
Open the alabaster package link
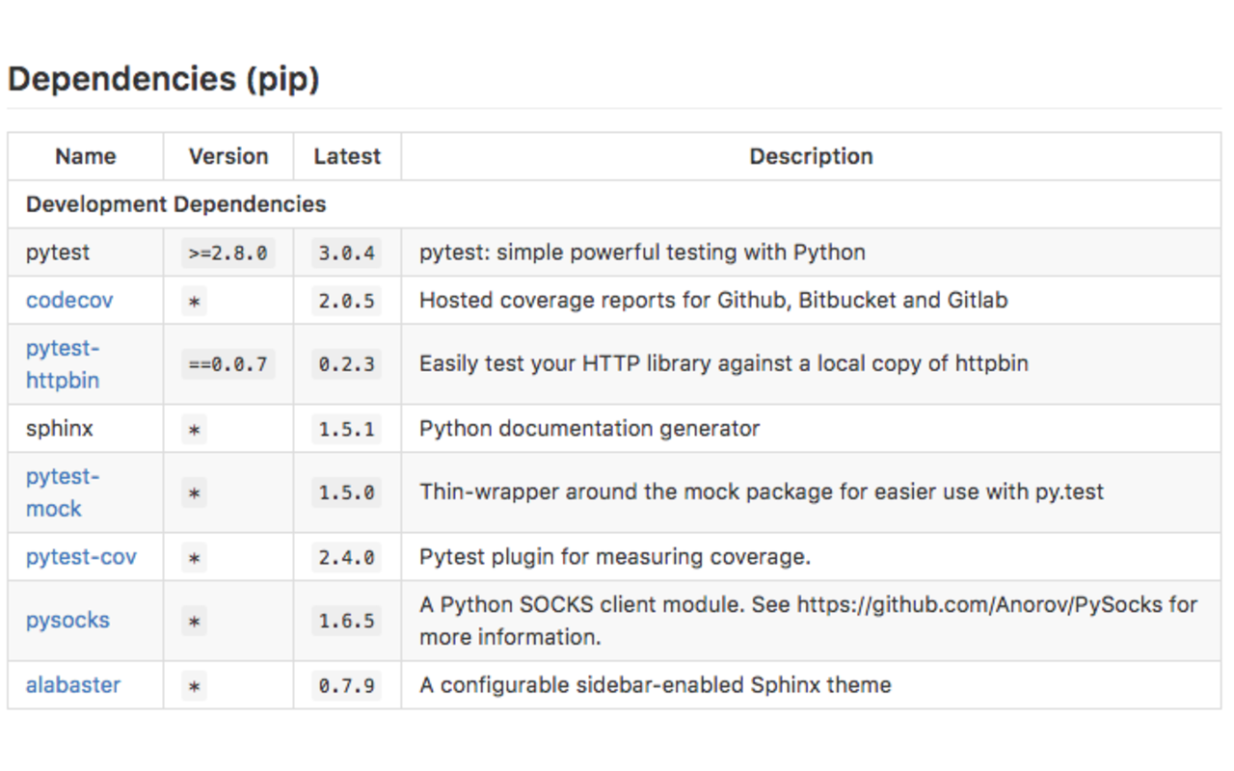point(73,685)
